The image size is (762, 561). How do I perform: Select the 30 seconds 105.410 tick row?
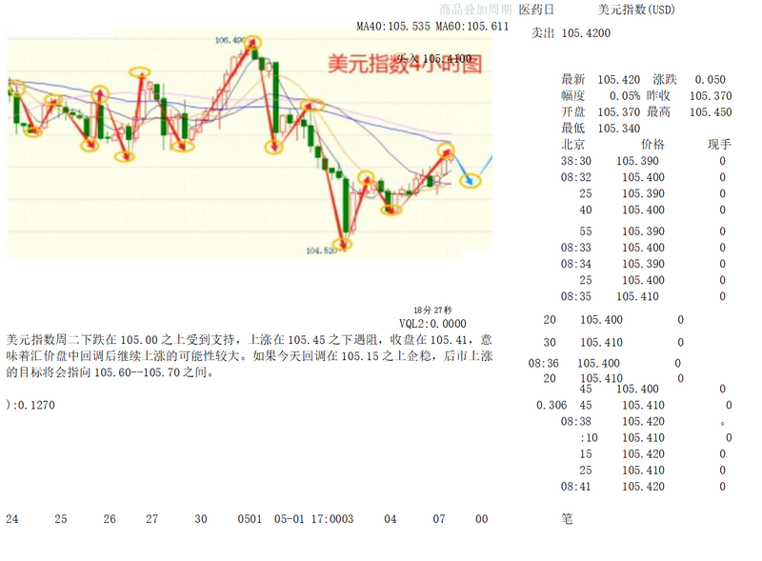click(x=613, y=343)
